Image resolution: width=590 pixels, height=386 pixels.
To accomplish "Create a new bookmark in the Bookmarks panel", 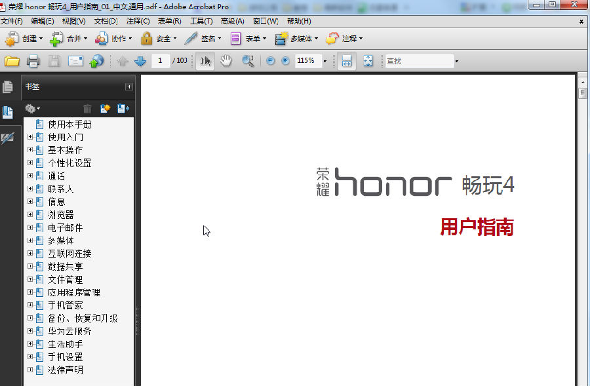I will pyautogui.click(x=105, y=108).
